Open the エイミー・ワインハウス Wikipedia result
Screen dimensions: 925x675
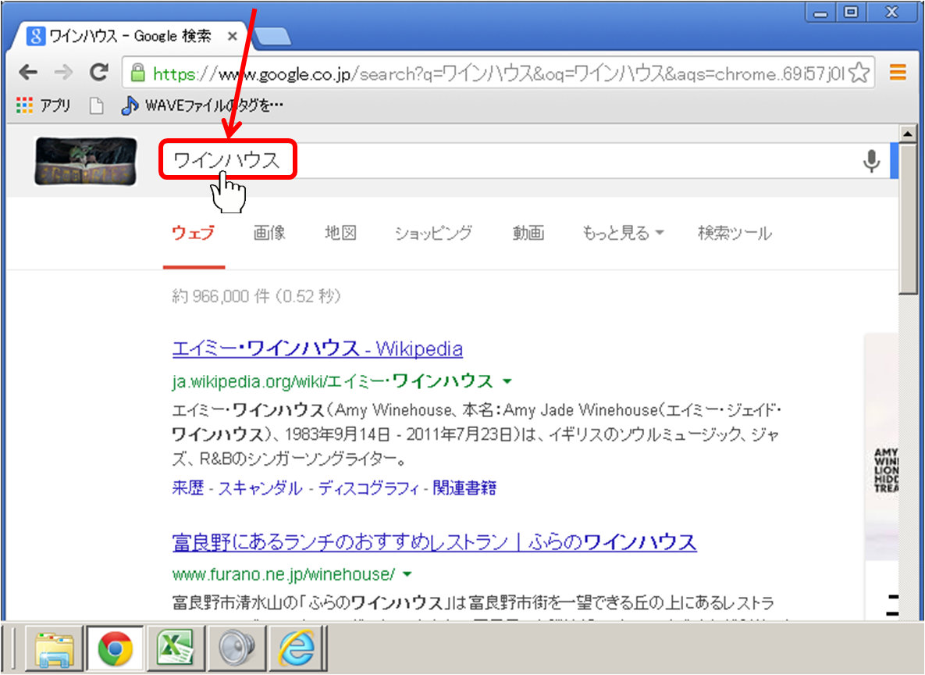tap(317, 348)
